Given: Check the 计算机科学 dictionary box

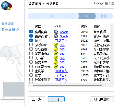Looking at the screenshot, I should coord(31,79).
